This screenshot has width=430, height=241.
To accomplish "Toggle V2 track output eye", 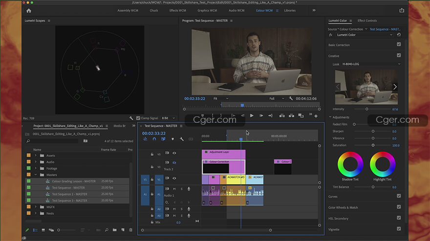I will [x=174, y=163].
